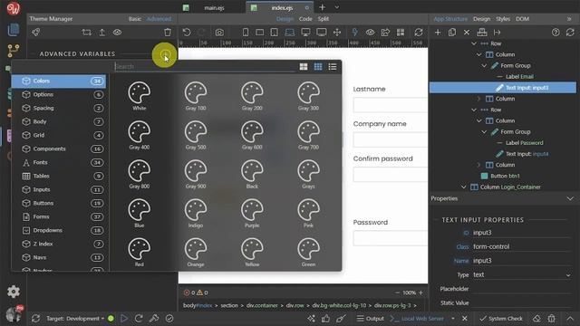
Task: Pick the Red color variable
Action: 140,253
